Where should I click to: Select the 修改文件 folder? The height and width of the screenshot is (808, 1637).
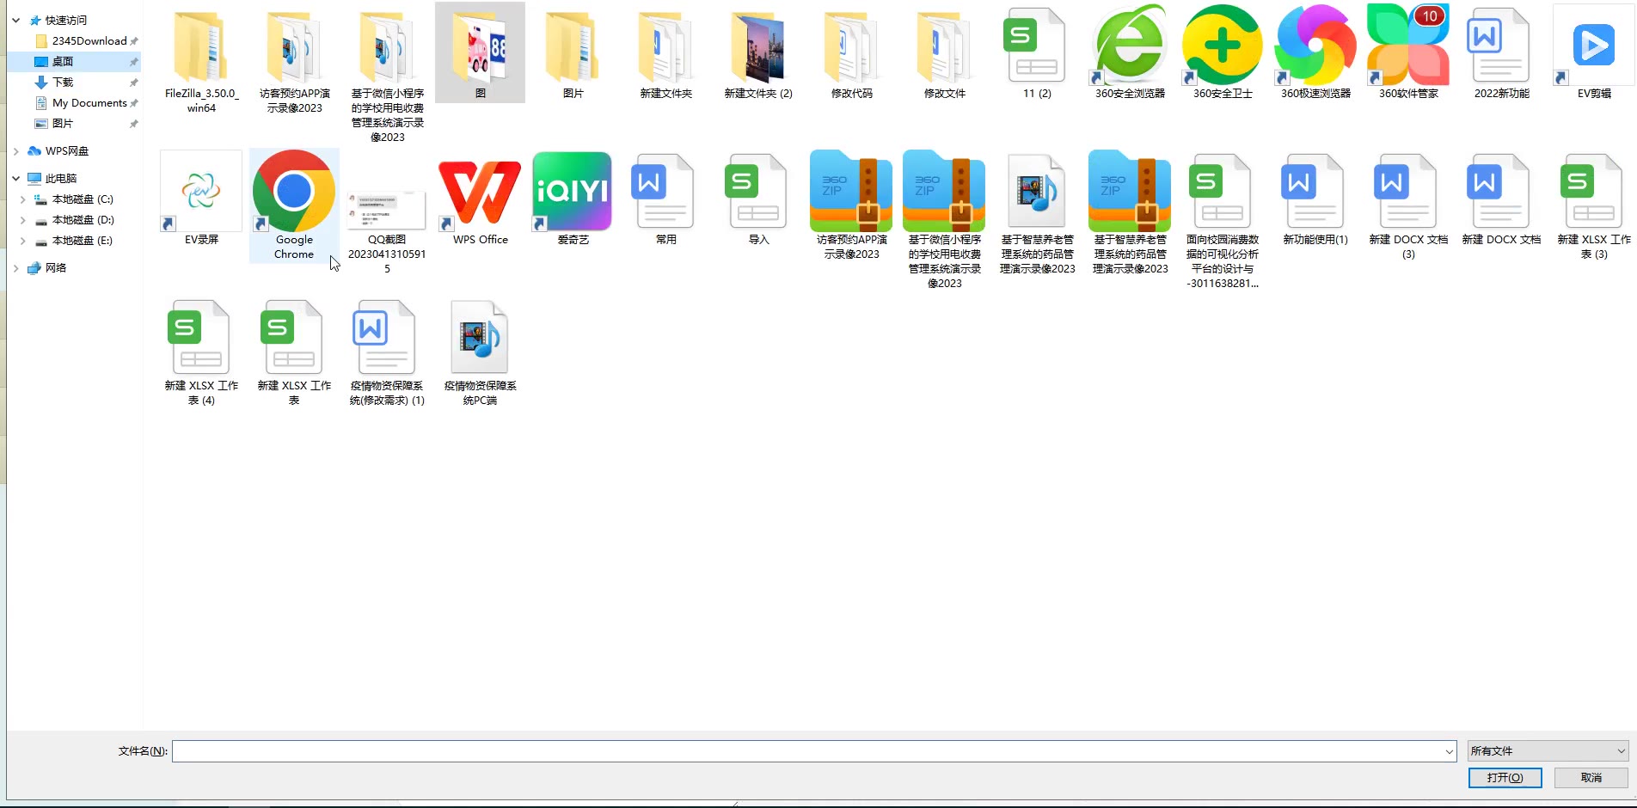[944, 53]
